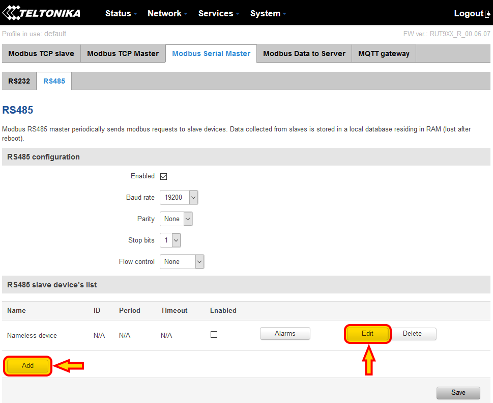The image size is (493, 403).
Task: Add a new RS485 slave device
Action: tap(27, 365)
